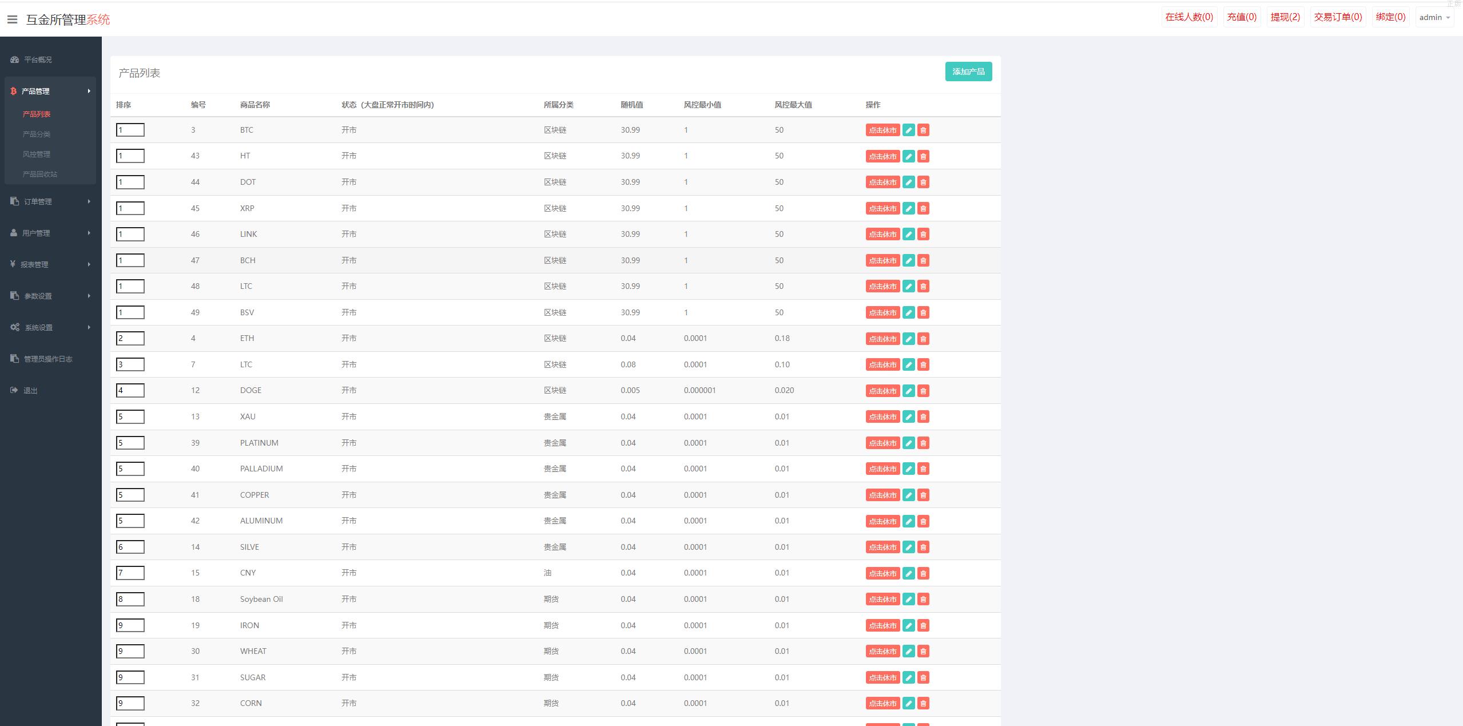This screenshot has height=726, width=1463.
Task: Open 风控管理 submenu item
Action: (x=37, y=154)
